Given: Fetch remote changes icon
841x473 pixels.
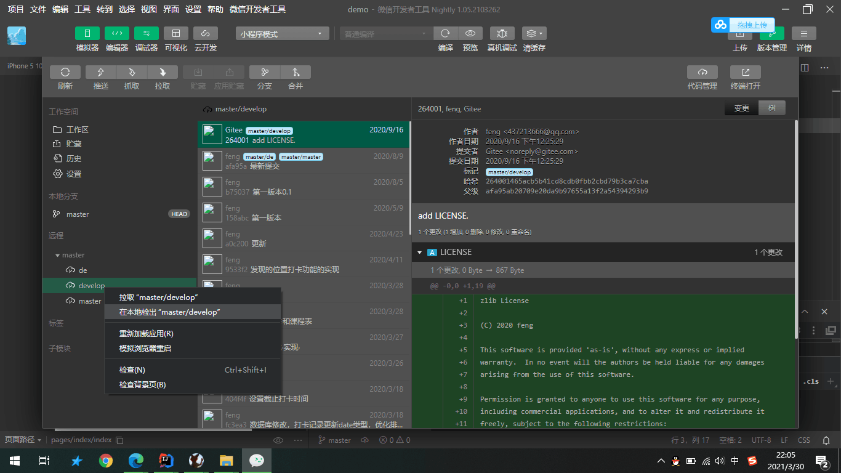Looking at the screenshot, I should click(x=132, y=72).
